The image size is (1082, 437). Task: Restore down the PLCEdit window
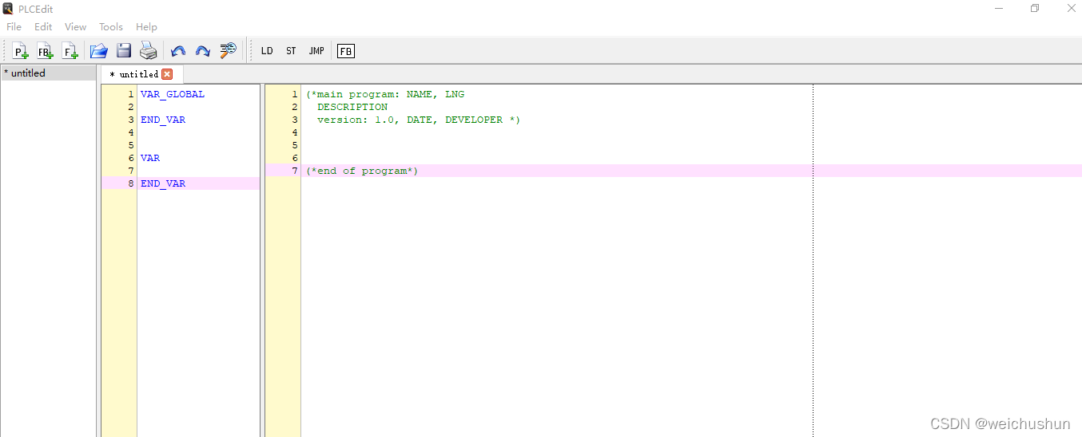[x=1036, y=9]
